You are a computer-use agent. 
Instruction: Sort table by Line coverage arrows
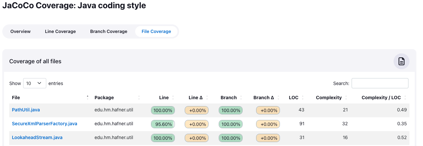[x=173, y=98]
